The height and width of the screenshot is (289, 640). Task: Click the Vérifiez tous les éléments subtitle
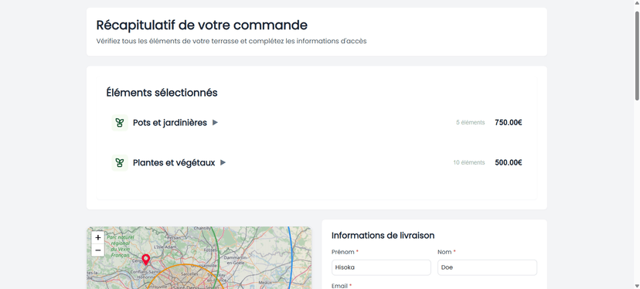click(x=231, y=41)
